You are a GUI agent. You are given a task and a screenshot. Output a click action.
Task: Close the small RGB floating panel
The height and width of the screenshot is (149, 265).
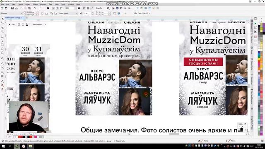pyautogui.click(x=246, y=124)
